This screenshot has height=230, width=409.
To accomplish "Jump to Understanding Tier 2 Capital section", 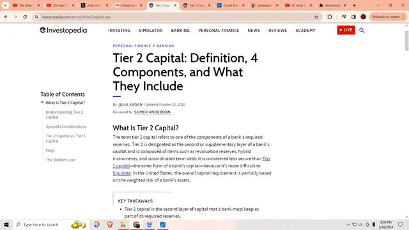I will (x=65, y=114).
